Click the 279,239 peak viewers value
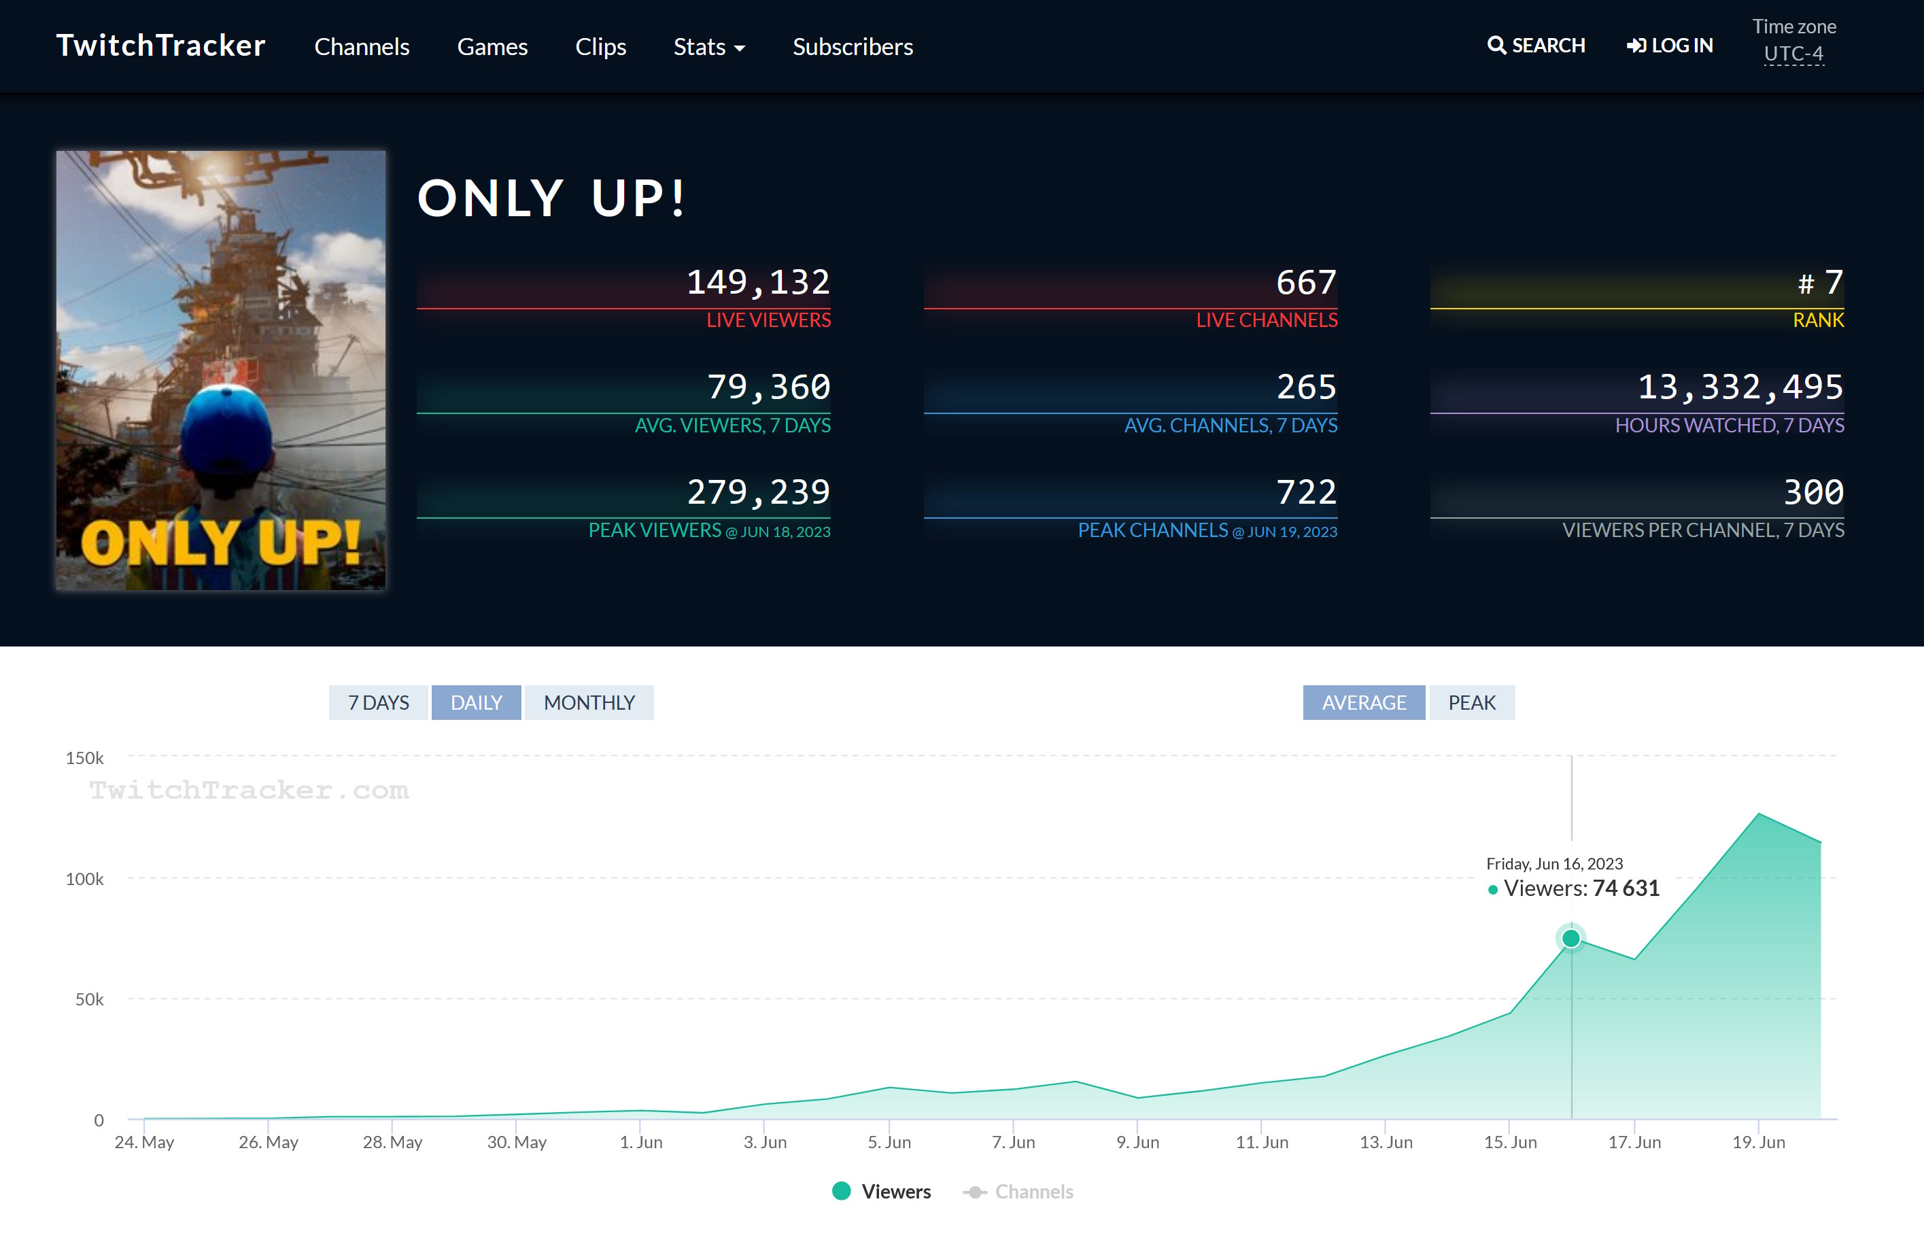The width and height of the screenshot is (1924, 1242). tap(757, 492)
